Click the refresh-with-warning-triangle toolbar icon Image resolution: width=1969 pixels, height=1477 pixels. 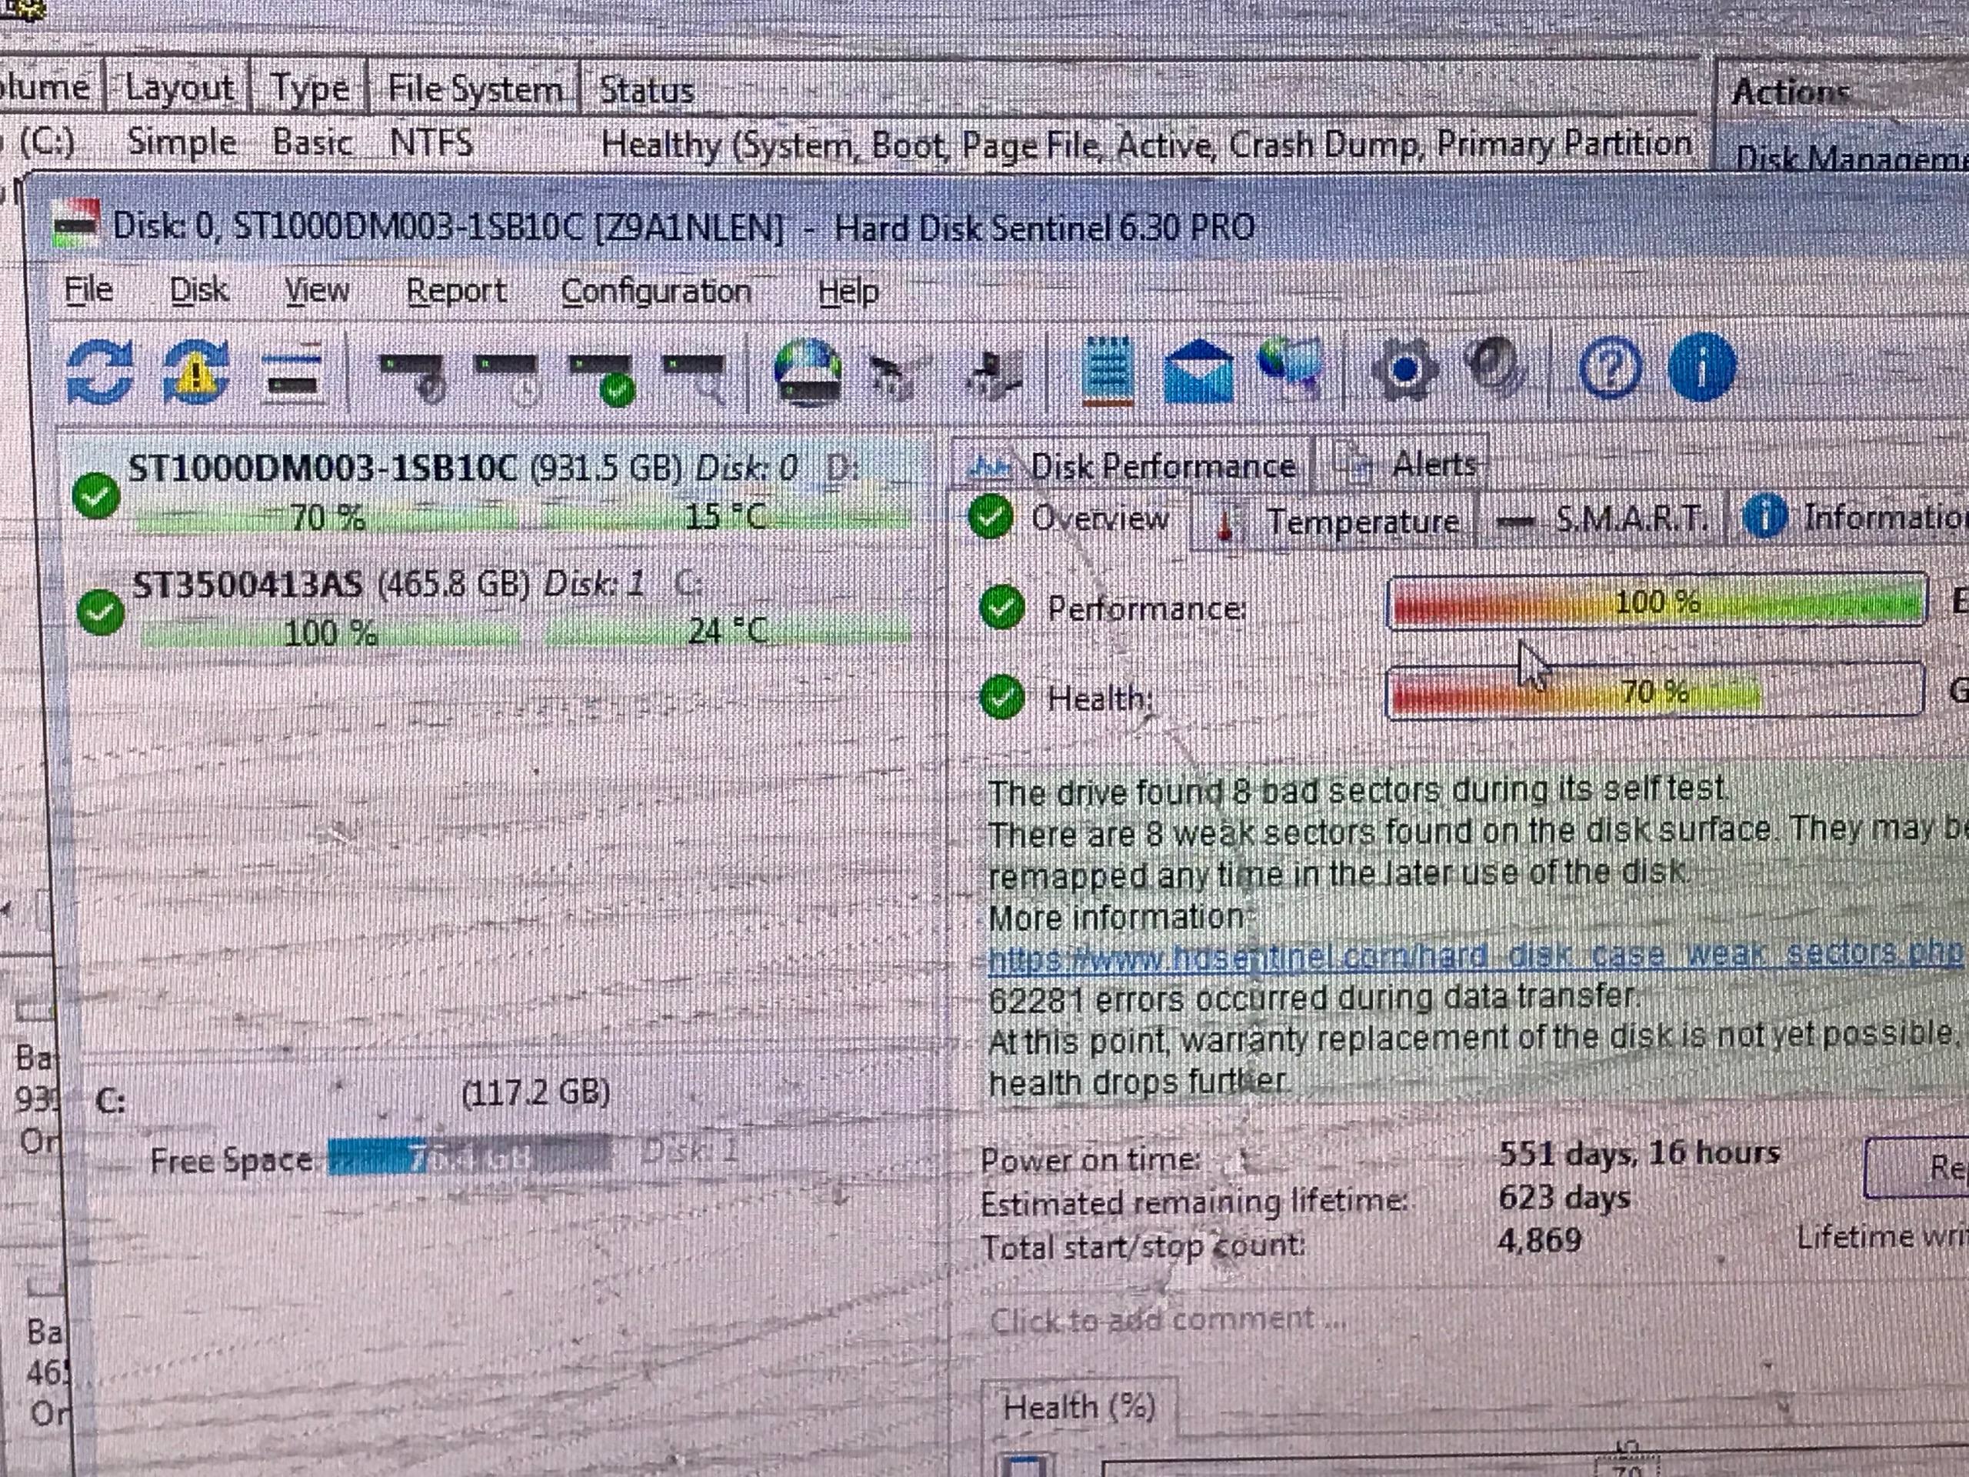click(194, 372)
